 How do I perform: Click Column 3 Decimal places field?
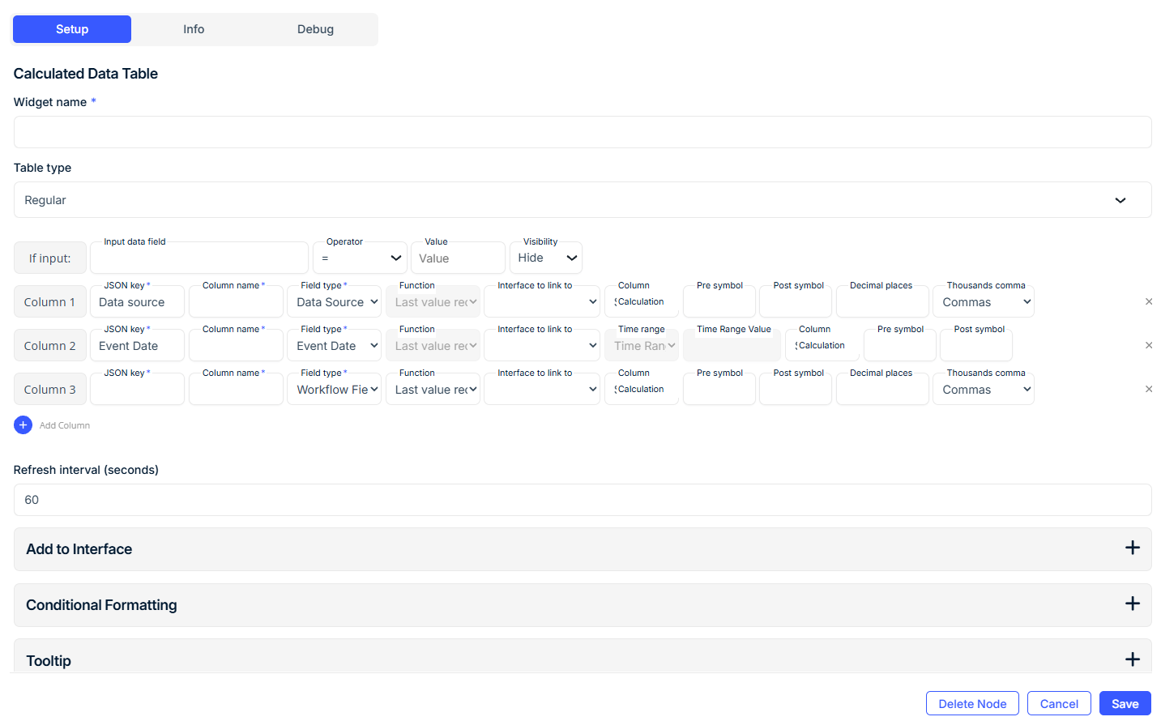pos(882,389)
